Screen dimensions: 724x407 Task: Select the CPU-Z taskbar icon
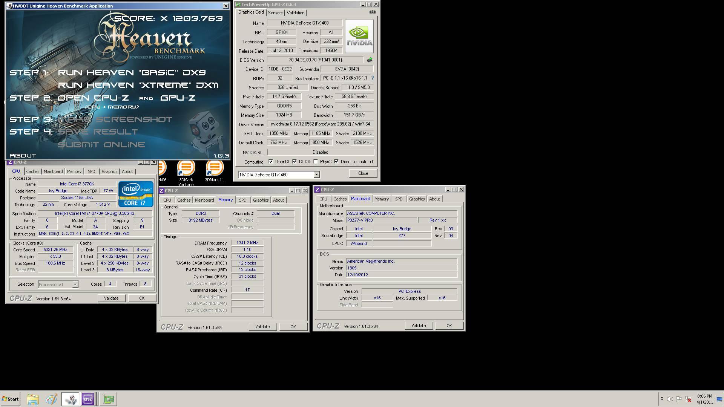tap(88, 399)
